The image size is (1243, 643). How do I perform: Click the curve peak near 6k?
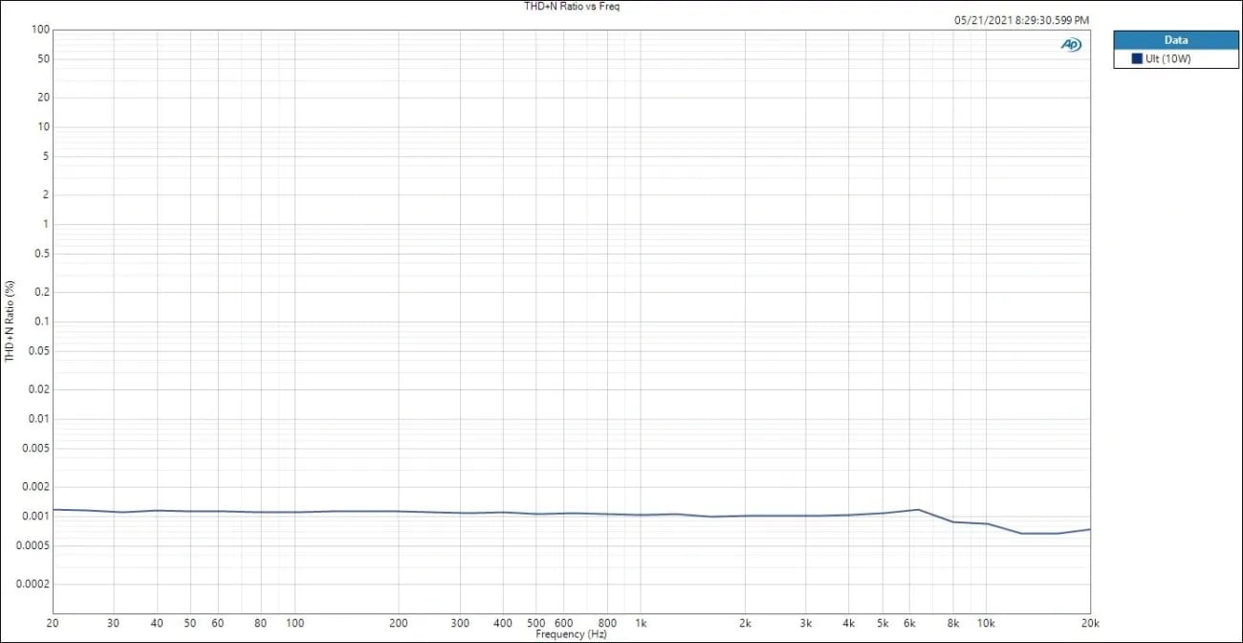coord(919,510)
